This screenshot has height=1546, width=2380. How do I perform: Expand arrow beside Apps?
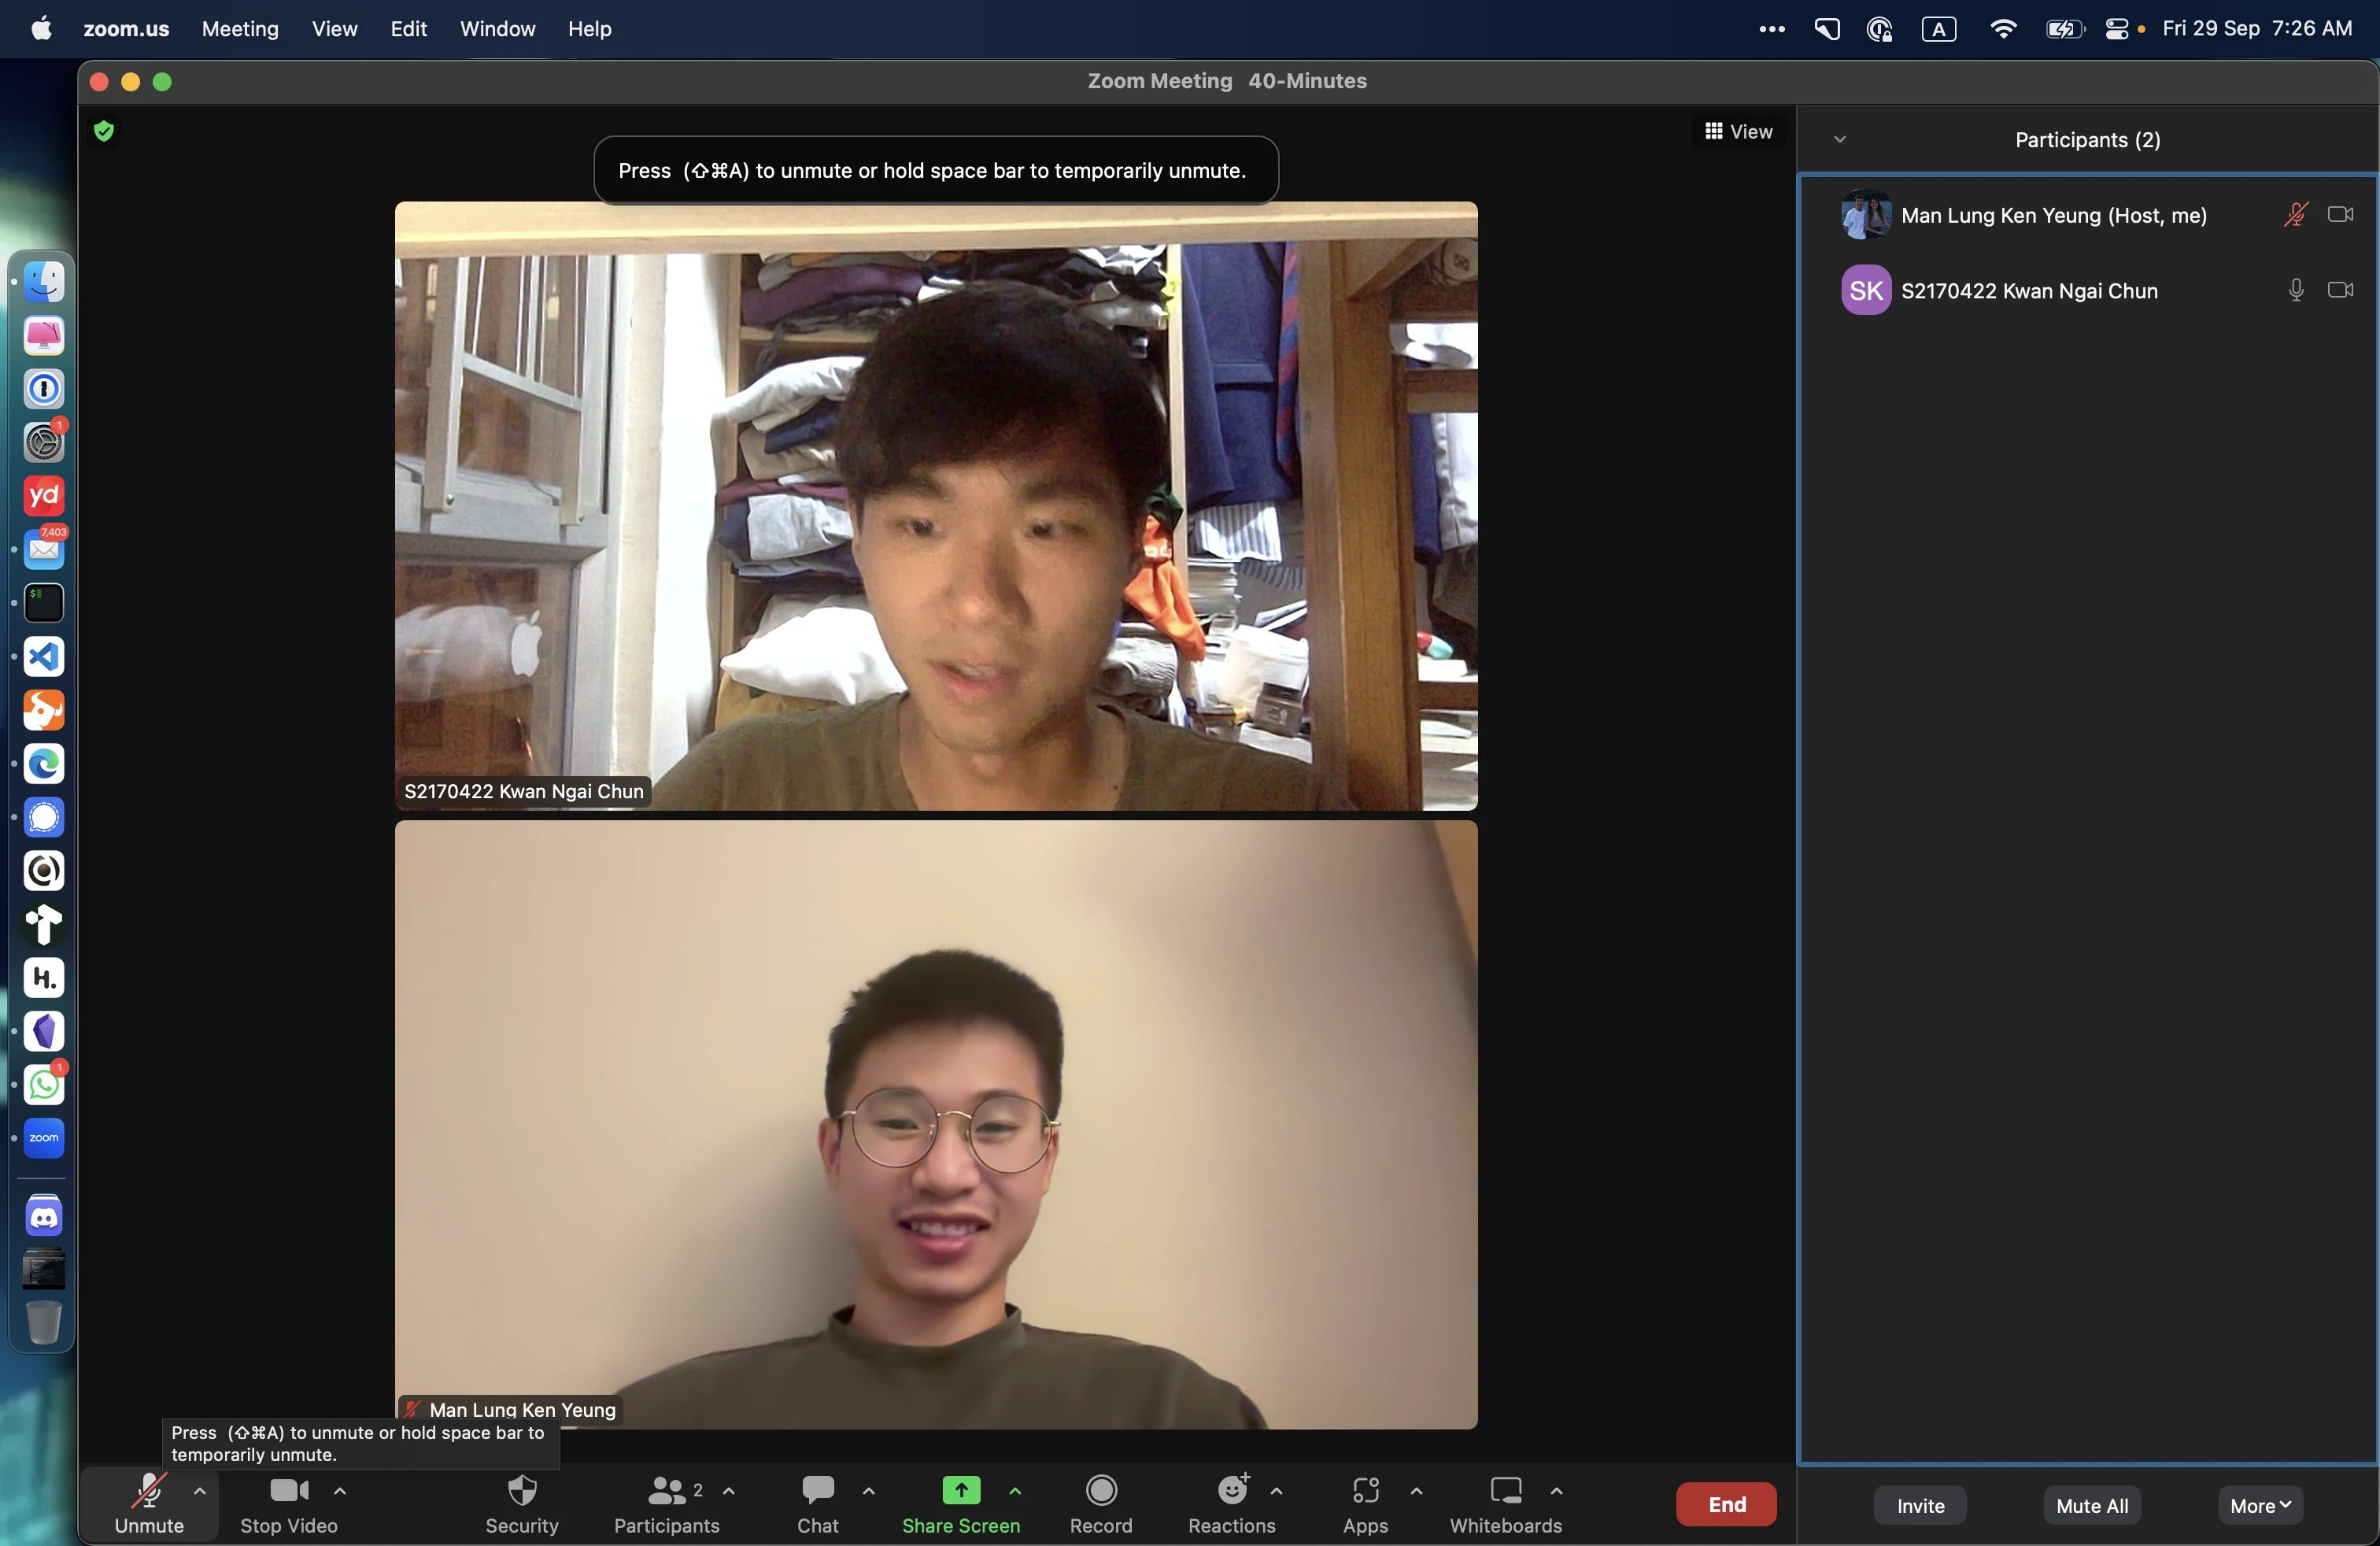[1417, 1491]
